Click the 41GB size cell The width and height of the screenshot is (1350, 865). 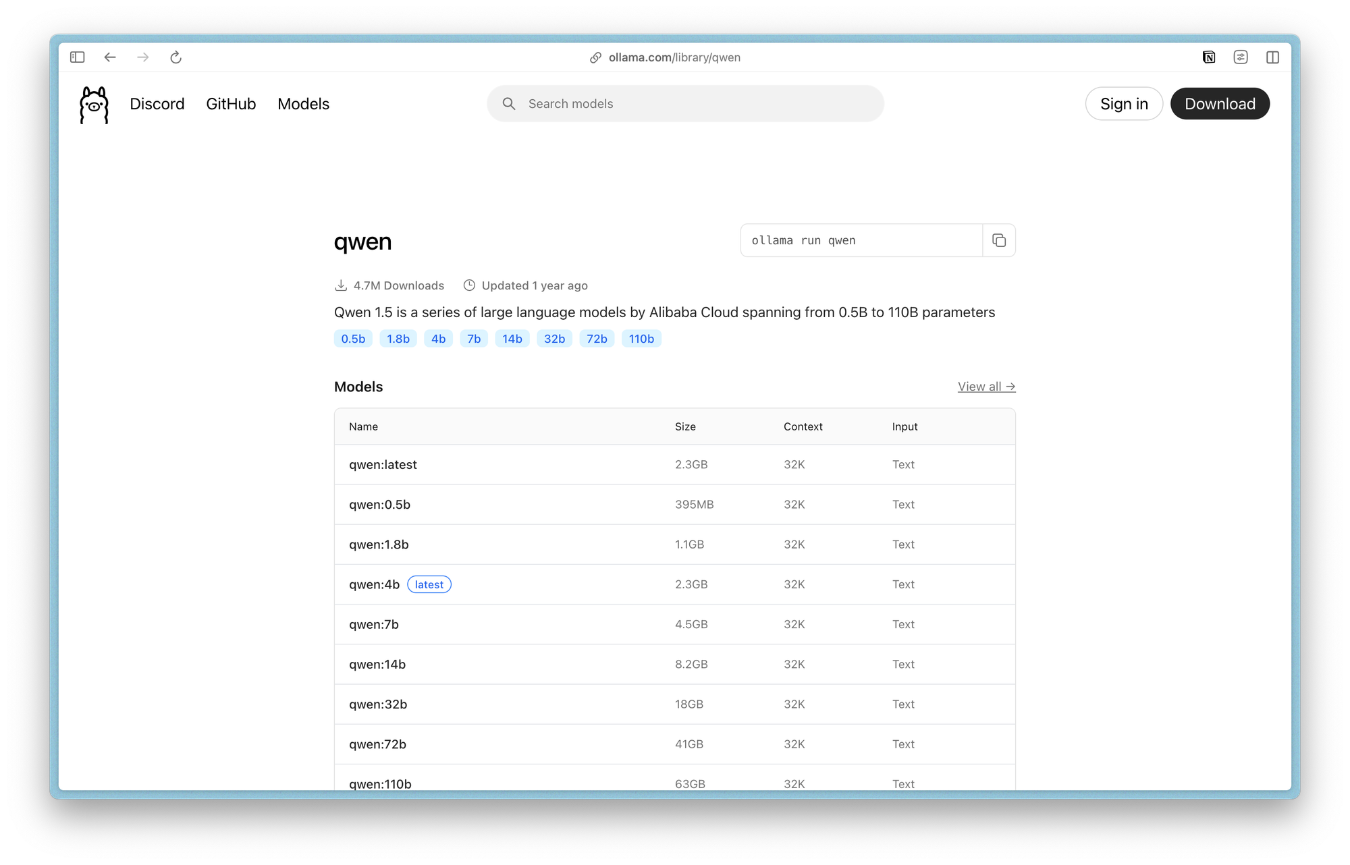click(689, 744)
